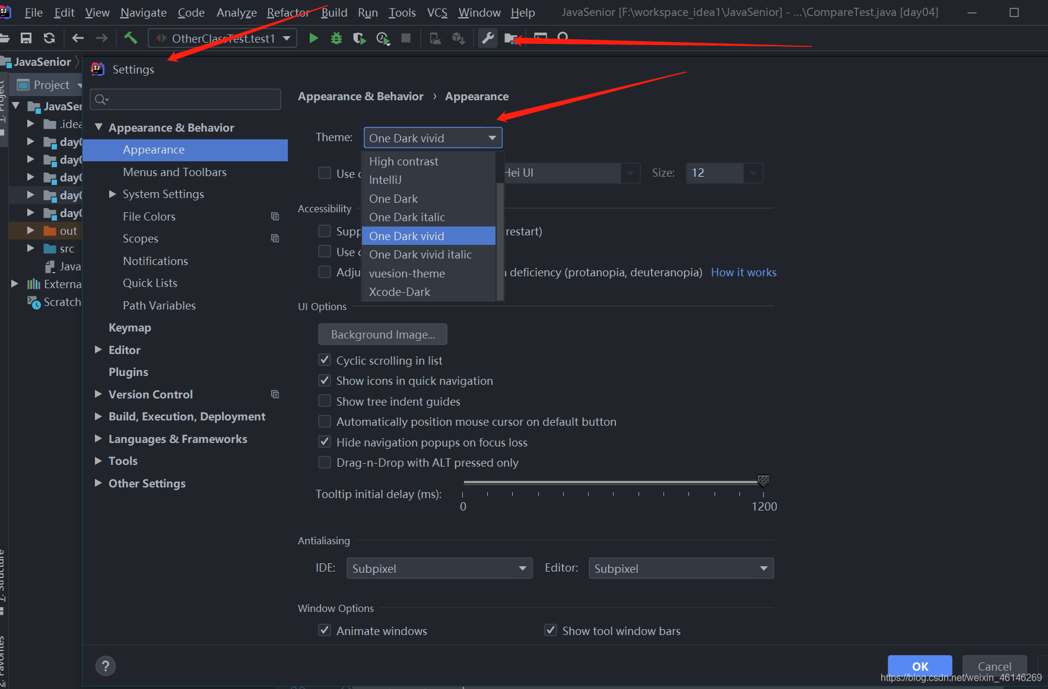Screen dimensions: 1048x689
Task: Open the Refactor menu
Action: 288,12
